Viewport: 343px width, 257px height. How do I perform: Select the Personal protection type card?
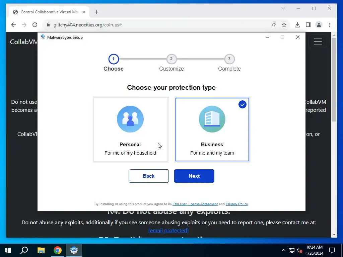[x=131, y=130]
